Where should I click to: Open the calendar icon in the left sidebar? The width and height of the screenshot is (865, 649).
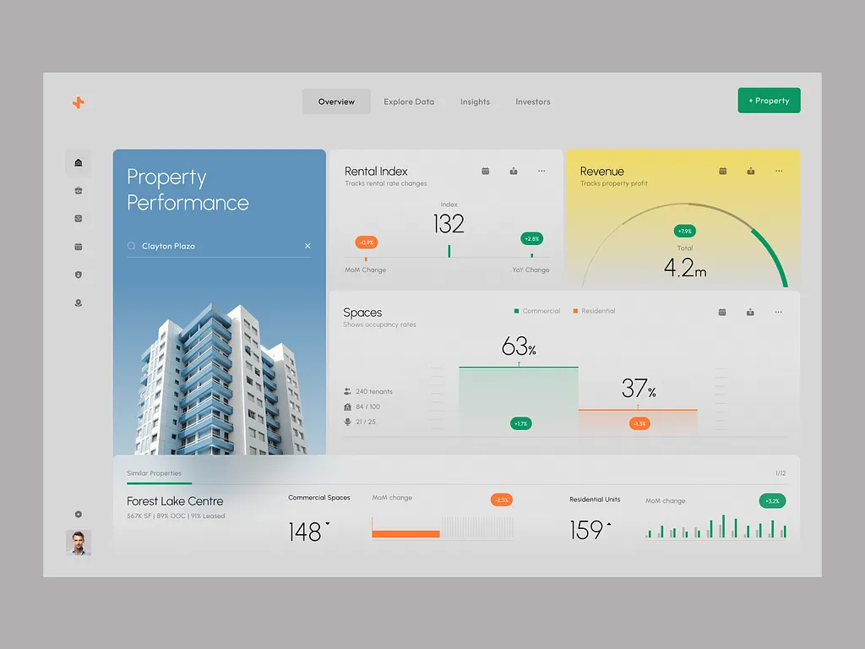[x=79, y=247]
